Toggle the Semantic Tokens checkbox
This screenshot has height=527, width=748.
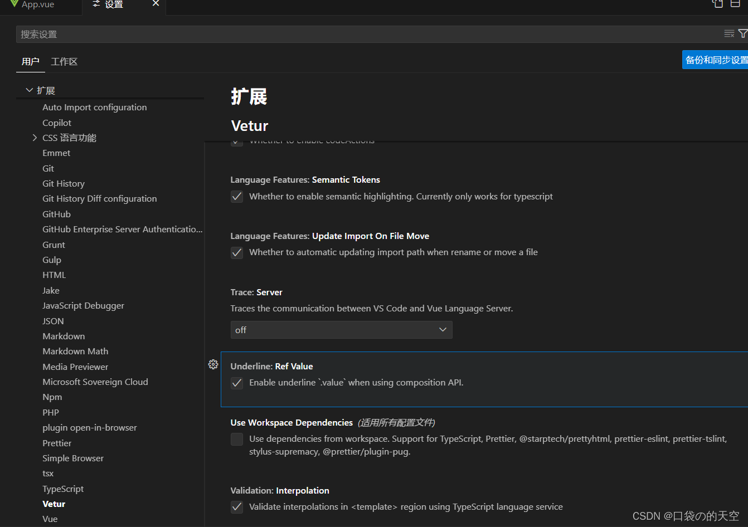(237, 197)
